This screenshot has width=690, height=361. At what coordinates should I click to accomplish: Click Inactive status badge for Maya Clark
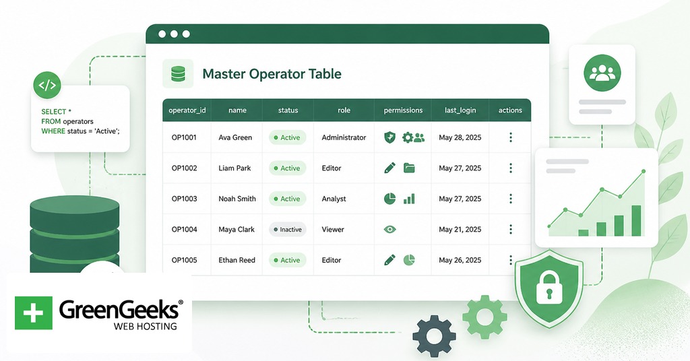point(287,229)
